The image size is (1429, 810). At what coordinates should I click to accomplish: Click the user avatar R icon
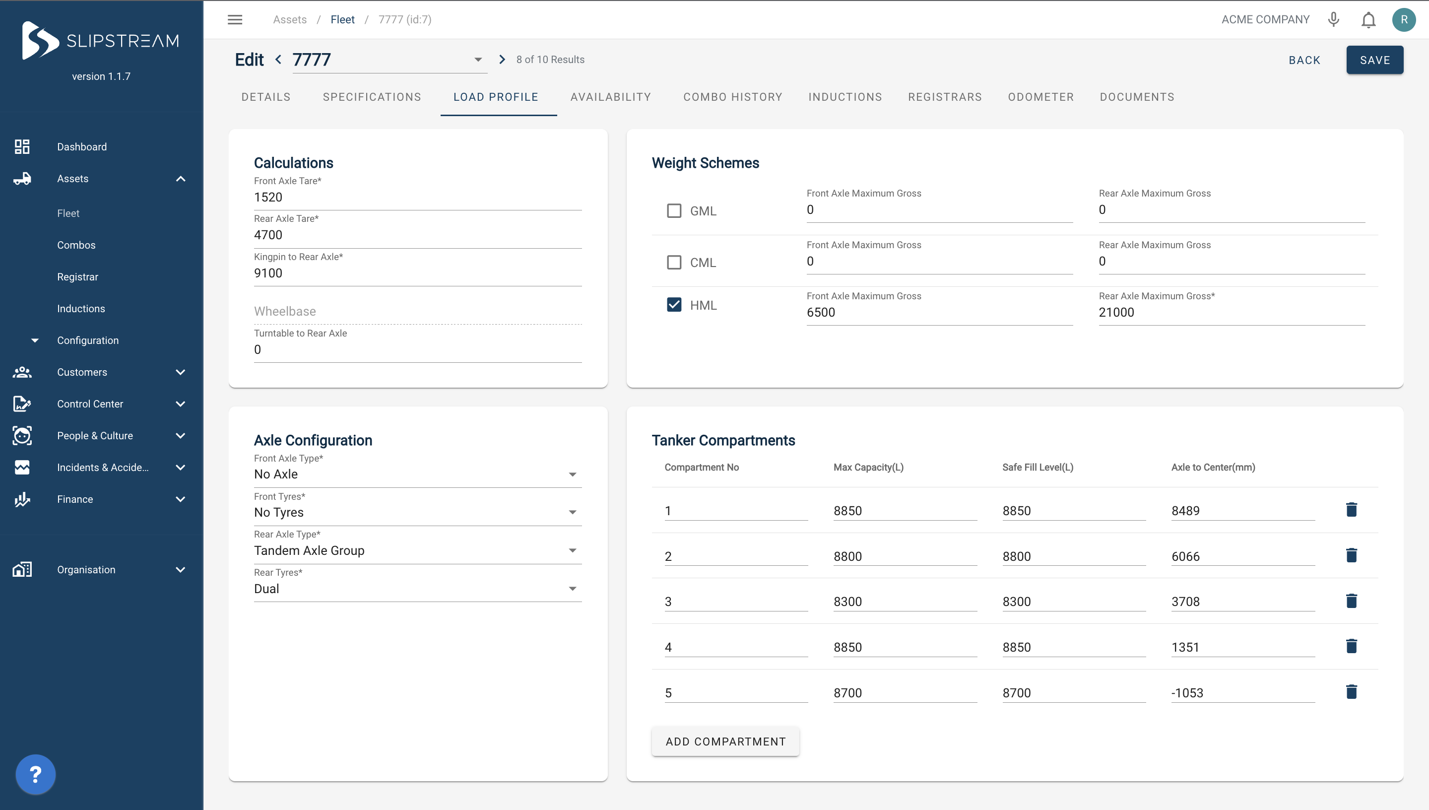(1403, 19)
